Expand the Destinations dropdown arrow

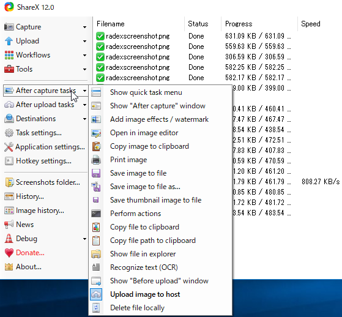84,119
